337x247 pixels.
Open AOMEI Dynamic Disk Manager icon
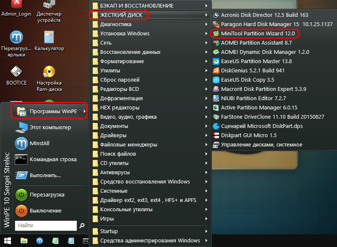point(216,52)
